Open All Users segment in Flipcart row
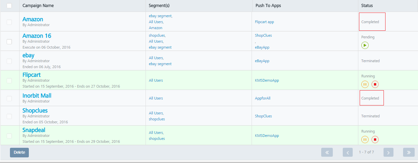The height and width of the screenshot is (163, 418). click(x=156, y=80)
